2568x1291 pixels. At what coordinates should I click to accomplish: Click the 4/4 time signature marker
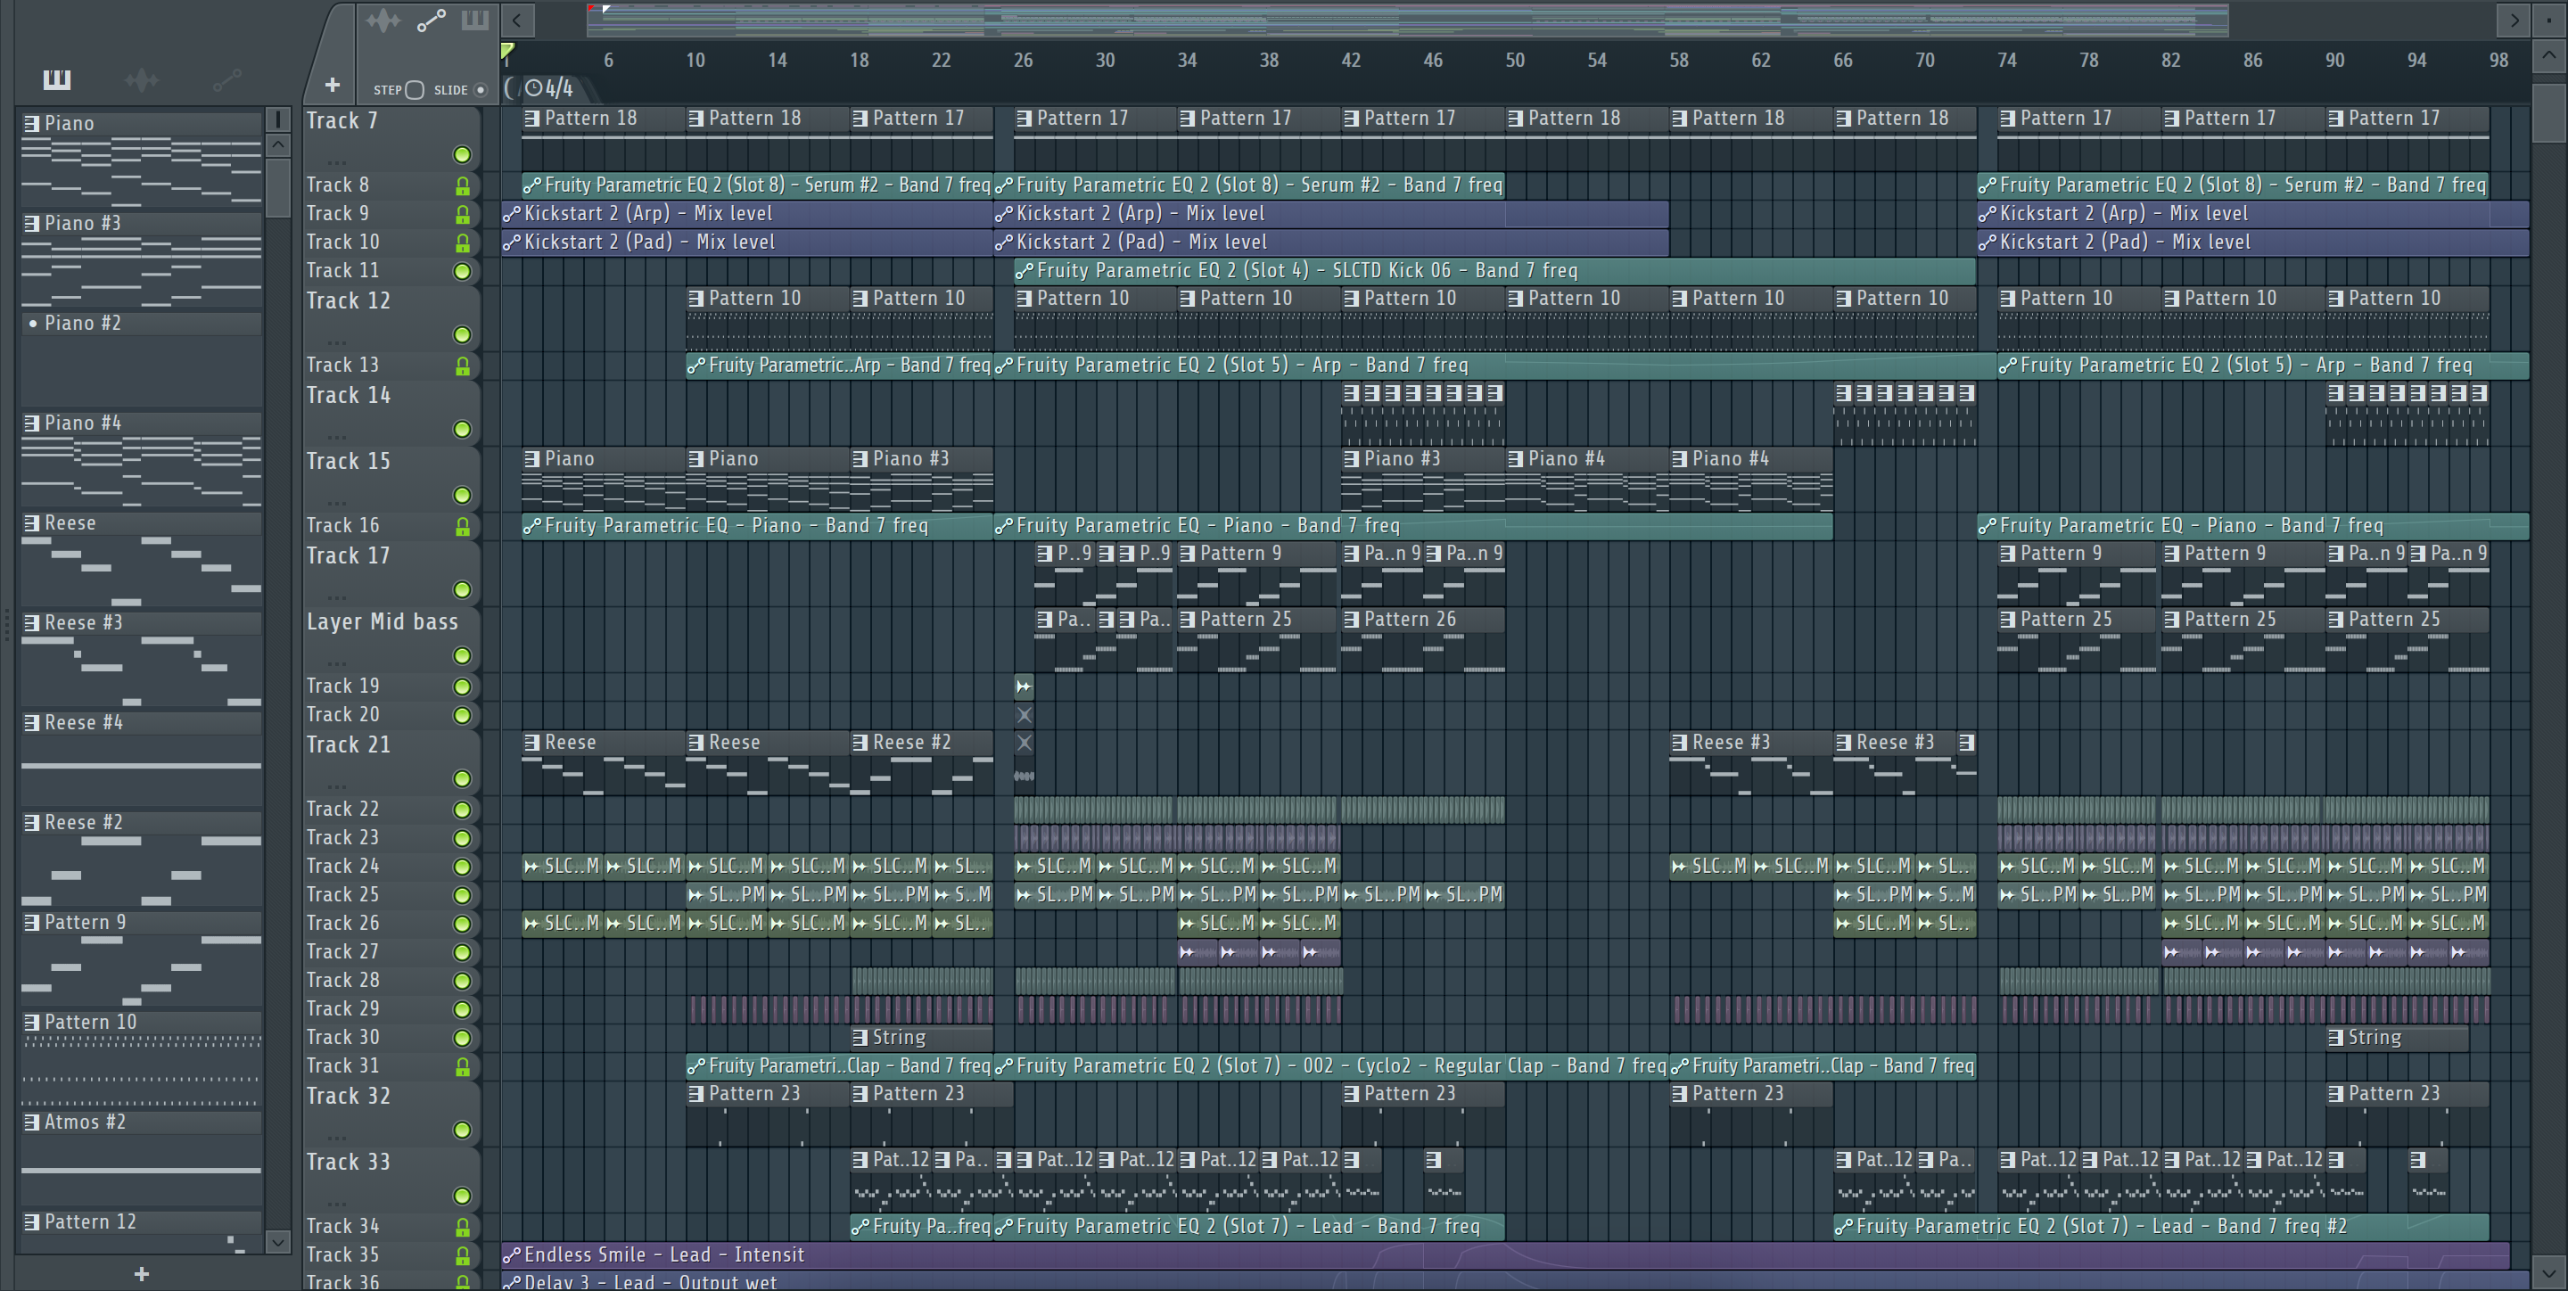tap(549, 87)
